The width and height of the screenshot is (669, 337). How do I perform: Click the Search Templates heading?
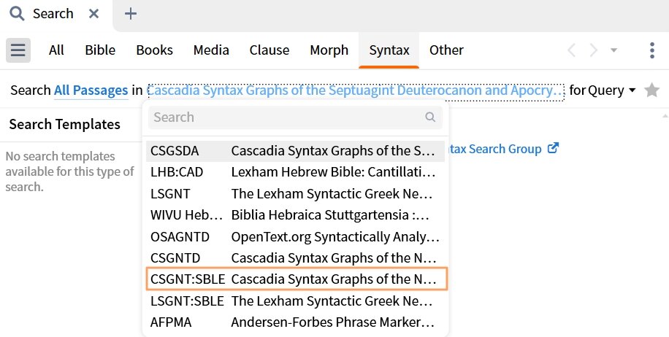pos(65,125)
